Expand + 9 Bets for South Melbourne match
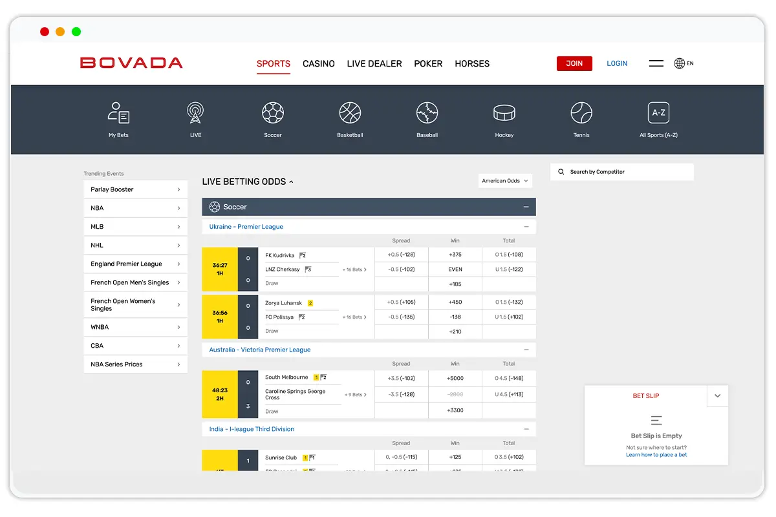Image resolution: width=776 pixels, height=517 pixels. tap(356, 394)
